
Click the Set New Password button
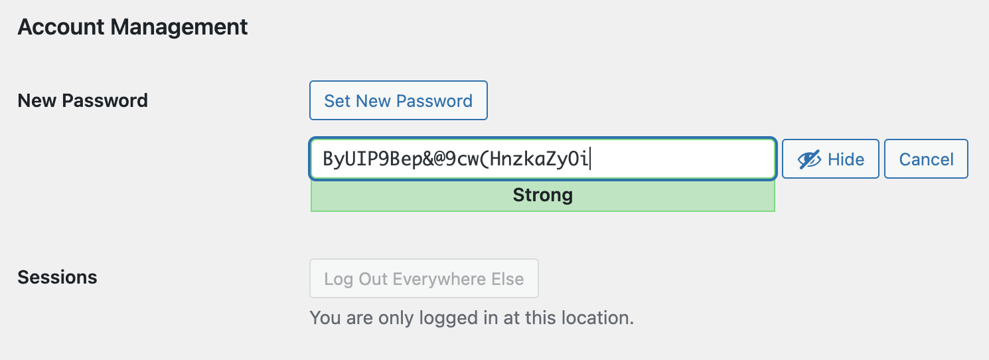pyautogui.click(x=398, y=101)
